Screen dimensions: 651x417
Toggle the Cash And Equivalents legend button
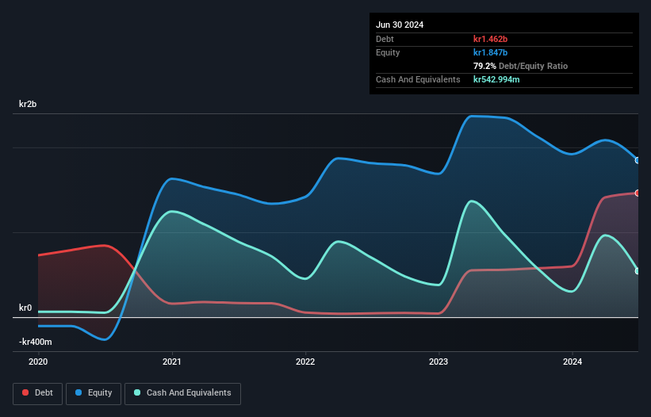tap(182, 393)
